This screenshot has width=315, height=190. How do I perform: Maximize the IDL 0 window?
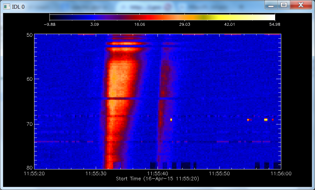coord(283,5)
